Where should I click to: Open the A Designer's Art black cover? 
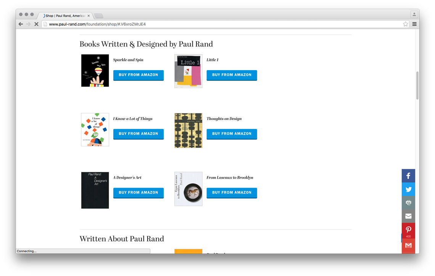click(x=95, y=190)
